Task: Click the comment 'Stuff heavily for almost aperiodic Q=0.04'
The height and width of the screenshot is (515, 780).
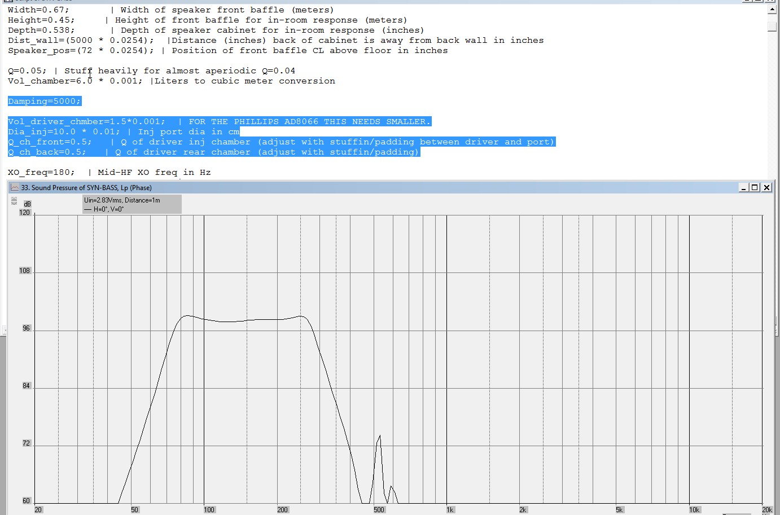Action: click(x=179, y=71)
